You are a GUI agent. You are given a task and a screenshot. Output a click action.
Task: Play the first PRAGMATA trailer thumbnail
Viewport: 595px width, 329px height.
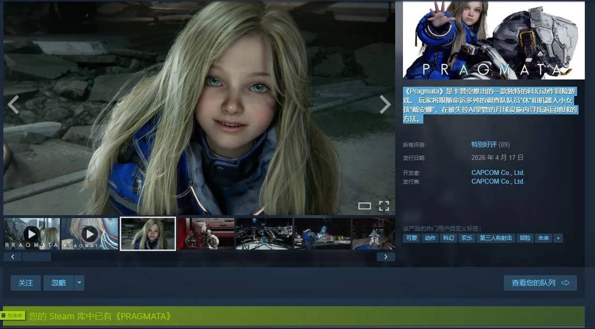pyautogui.click(x=32, y=234)
